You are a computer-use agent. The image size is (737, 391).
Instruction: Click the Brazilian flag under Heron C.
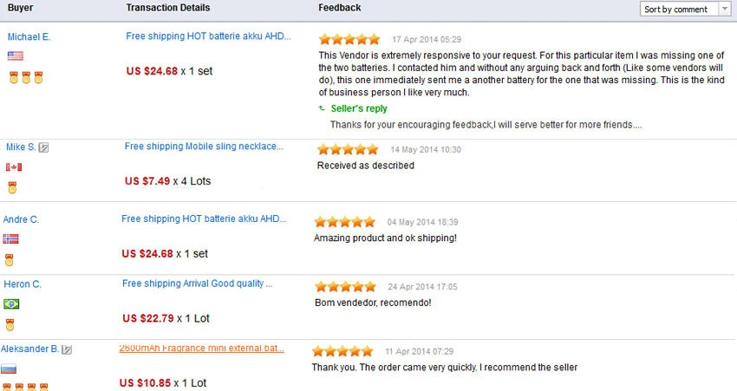11,304
